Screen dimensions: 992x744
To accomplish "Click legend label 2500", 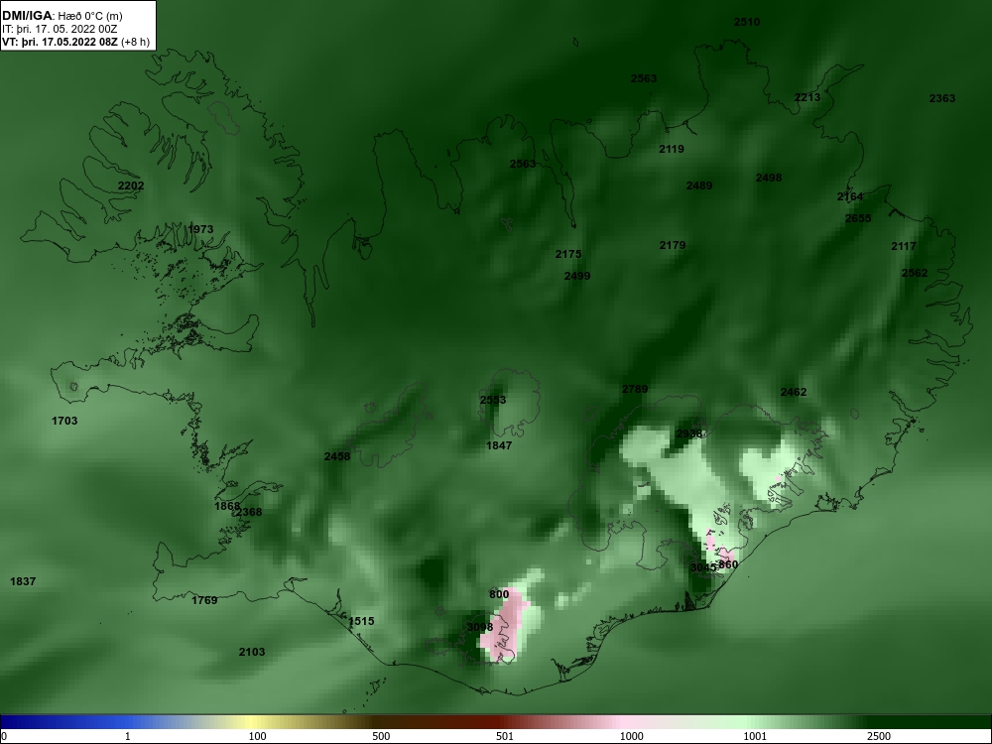I will coord(879,736).
